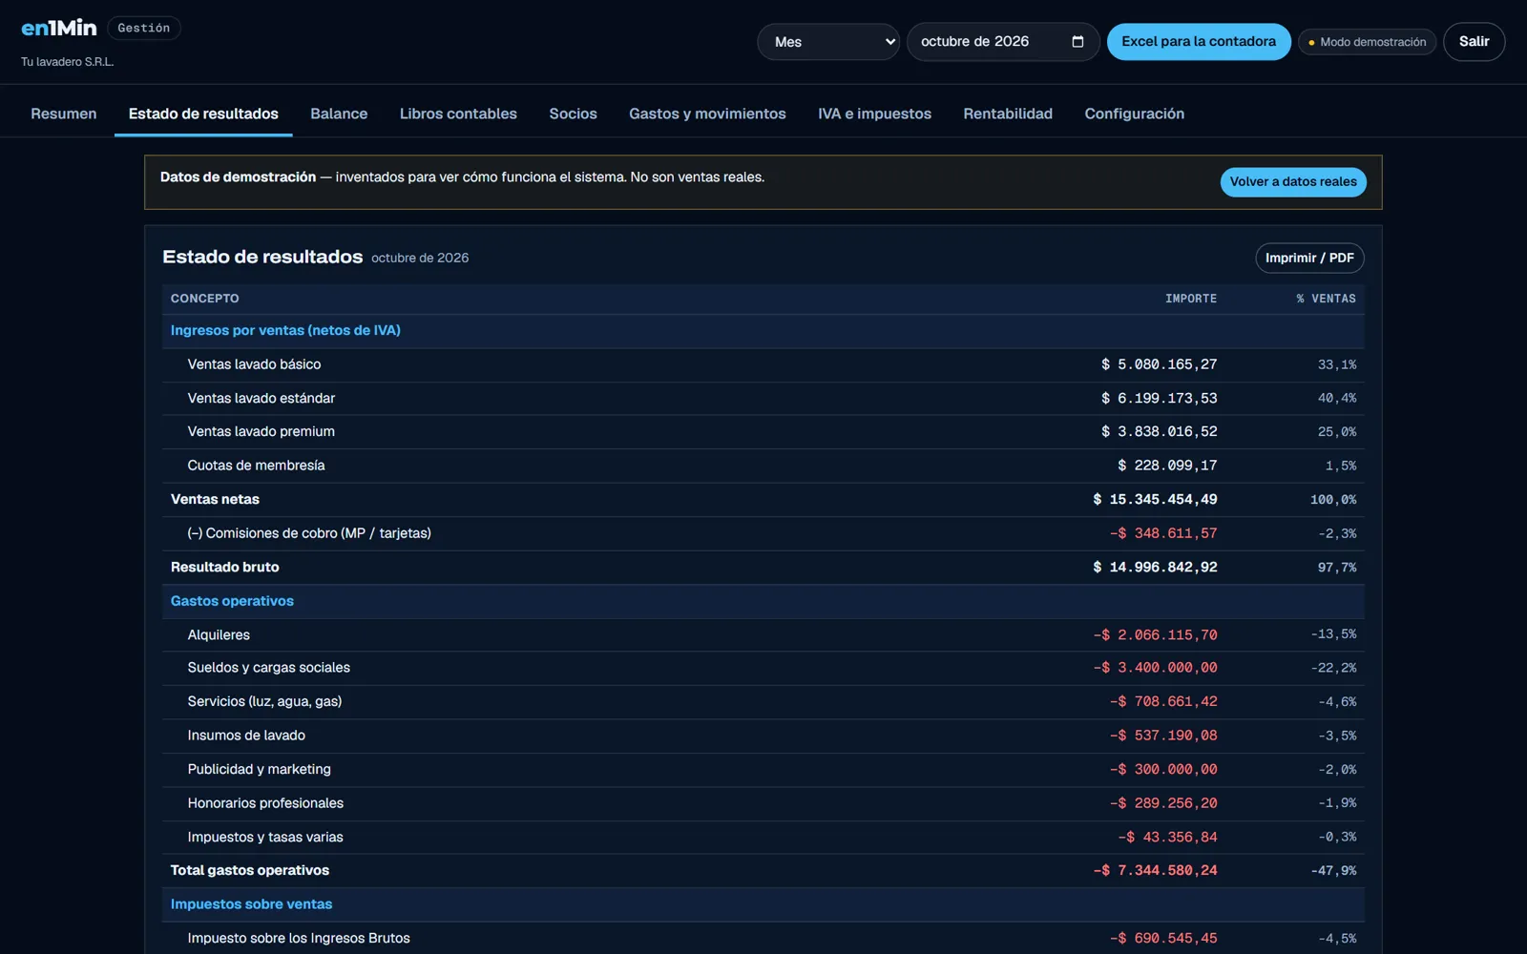This screenshot has height=954, width=1527.
Task: Click the IMPORTE column header
Action: 1191,299
